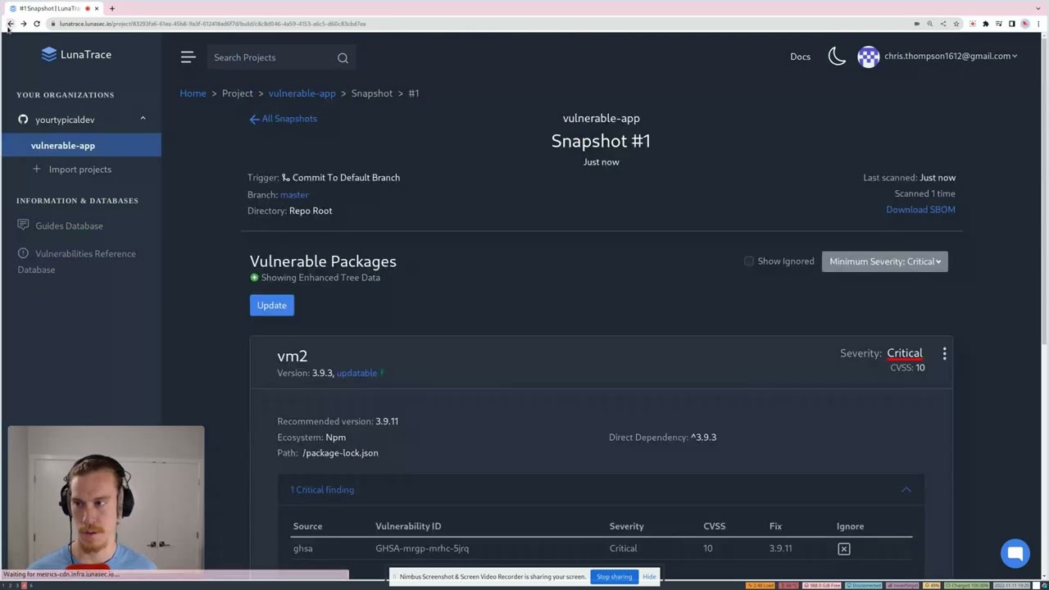Click 1 Critical finding label
Viewport: 1049px width, 590px height.
[322, 489]
